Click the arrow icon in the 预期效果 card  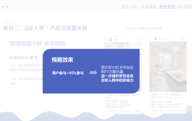pos(93,73)
